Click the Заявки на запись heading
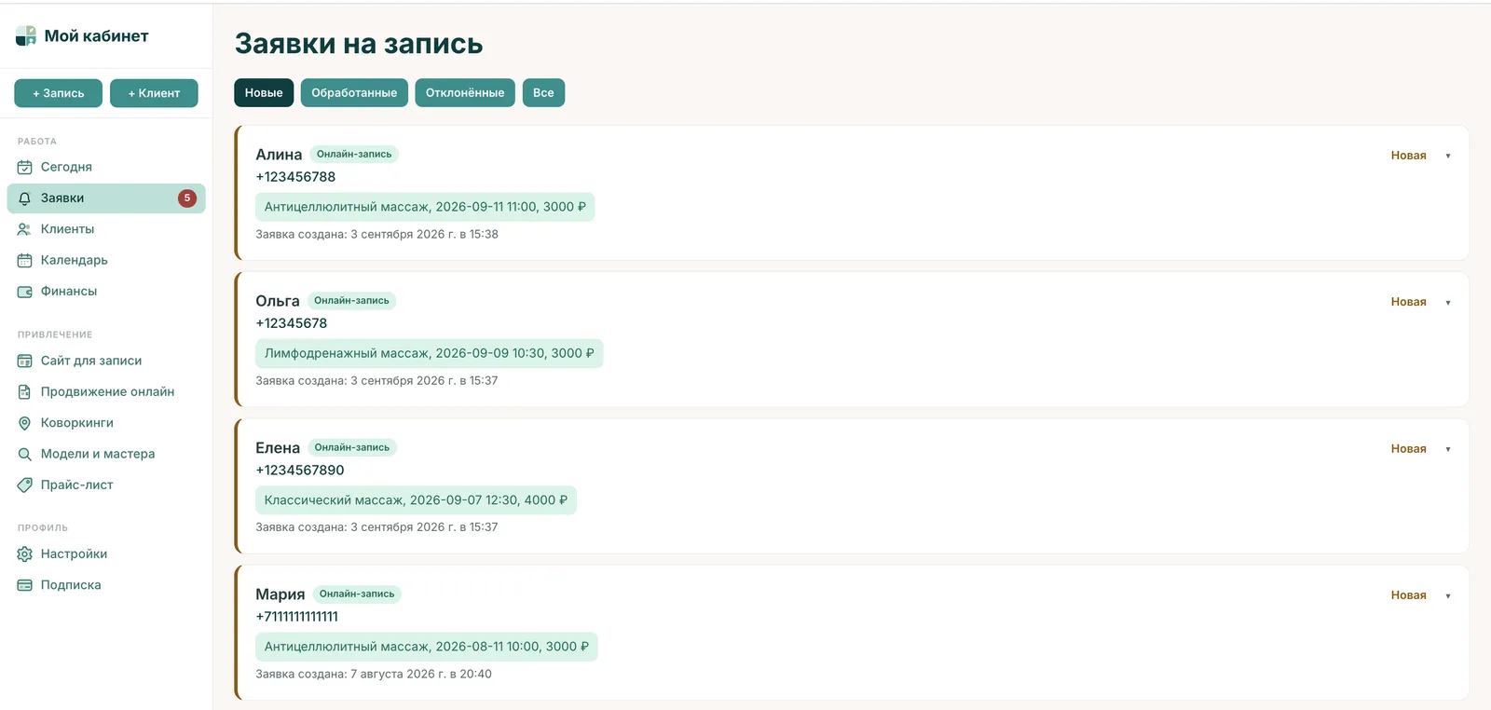The width and height of the screenshot is (1491, 710). (x=359, y=44)
